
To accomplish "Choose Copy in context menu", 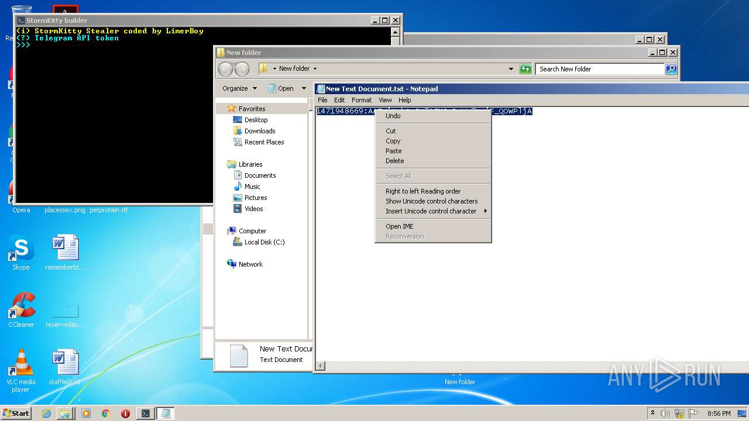I will [432, 141].
